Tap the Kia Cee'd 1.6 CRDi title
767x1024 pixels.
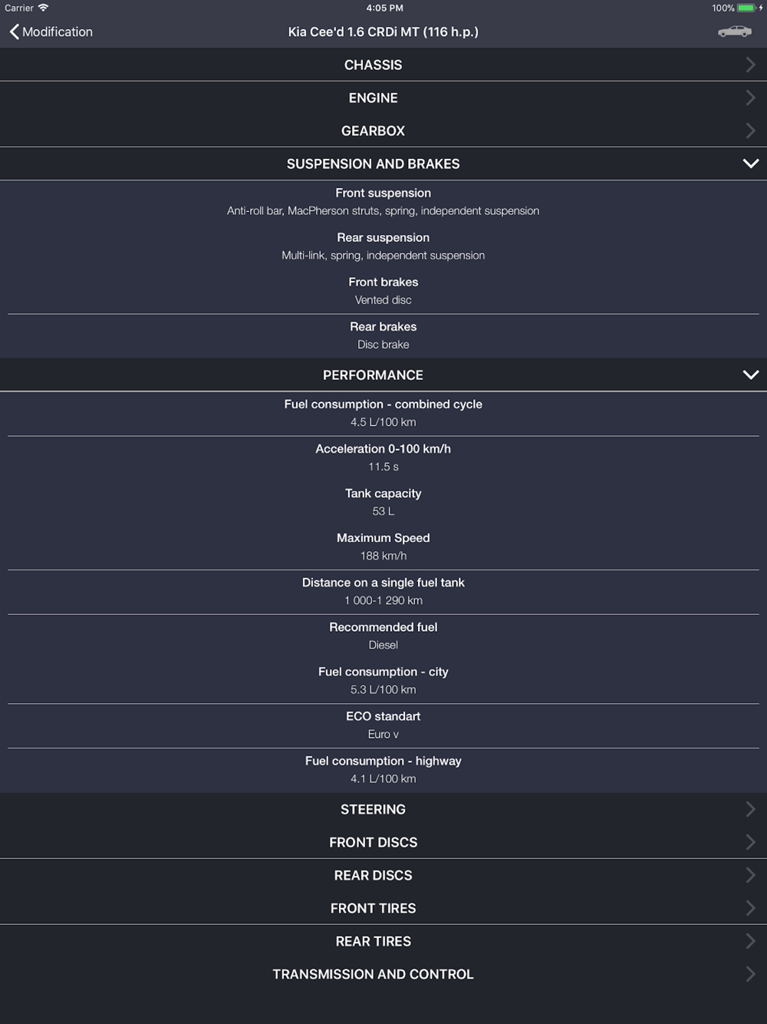coord(383,31)
